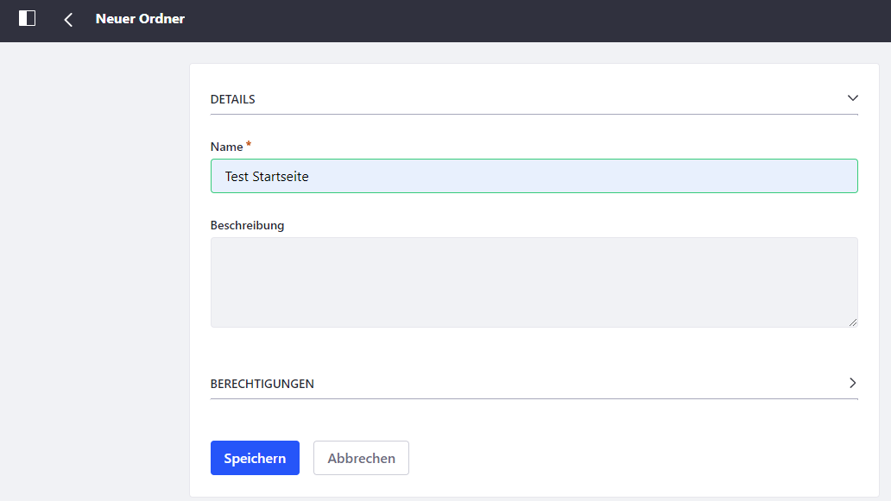
Task: Focus the Name input field
Action: [534, 176]
